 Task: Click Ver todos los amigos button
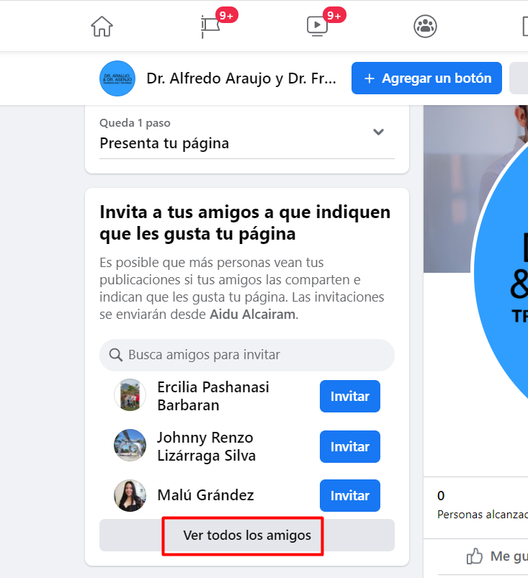coord(247,536)
